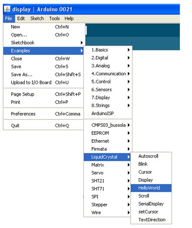
Task: Expand Matrix library examples
Action: (x=107, y=165)
